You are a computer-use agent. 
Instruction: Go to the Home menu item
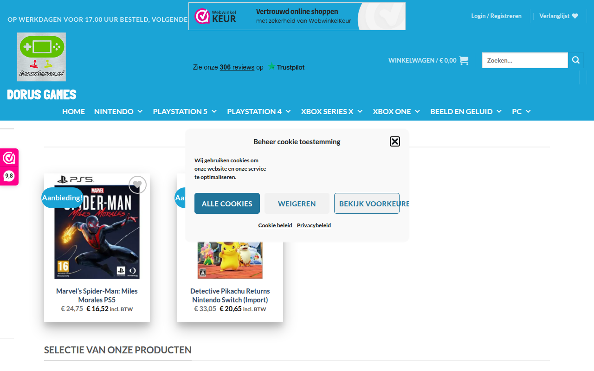tap(73, 111)
